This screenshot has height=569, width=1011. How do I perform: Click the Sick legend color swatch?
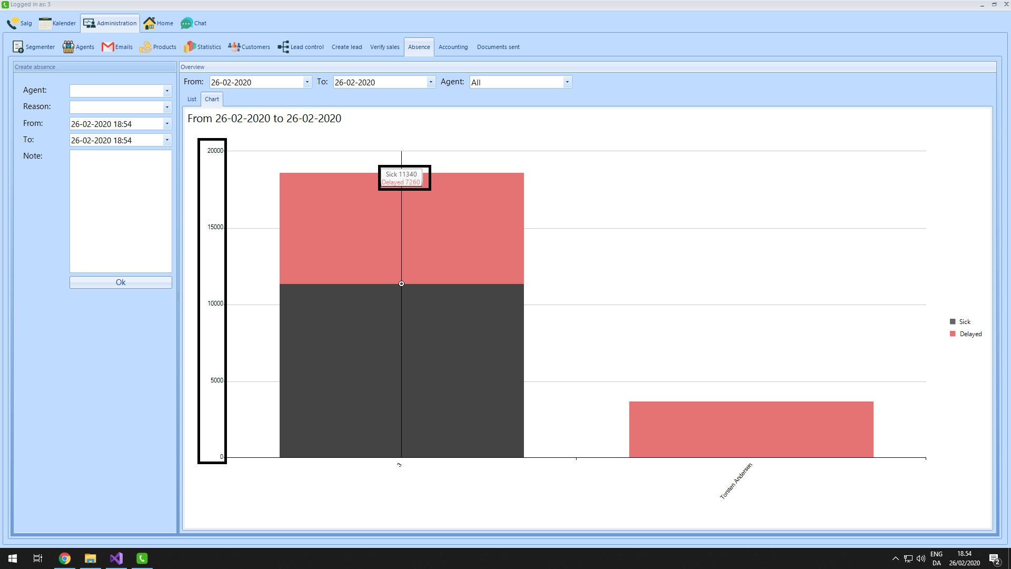coord(953,322)
